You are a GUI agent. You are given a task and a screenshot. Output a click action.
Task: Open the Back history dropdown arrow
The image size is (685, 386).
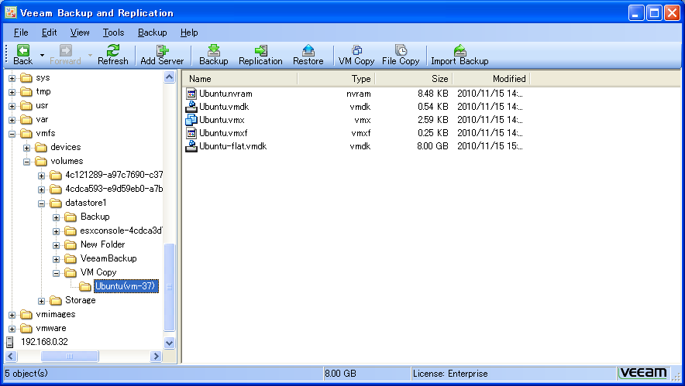pos(43,55)
